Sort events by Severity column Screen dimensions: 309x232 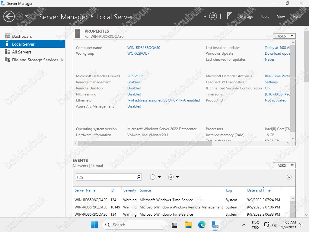click(130, 190)
